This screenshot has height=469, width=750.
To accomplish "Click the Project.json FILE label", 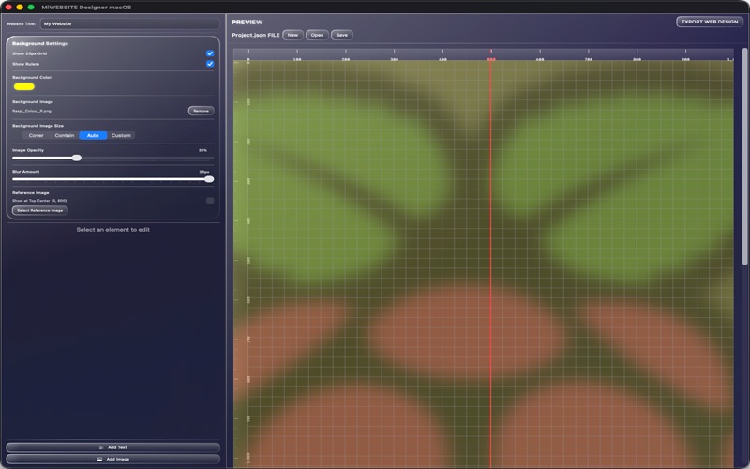I will pos(256,35).
